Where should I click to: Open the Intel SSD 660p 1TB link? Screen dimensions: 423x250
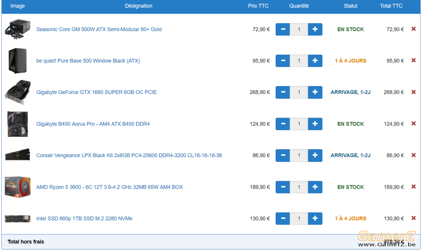pyautogui.click(x=85, y=218)
